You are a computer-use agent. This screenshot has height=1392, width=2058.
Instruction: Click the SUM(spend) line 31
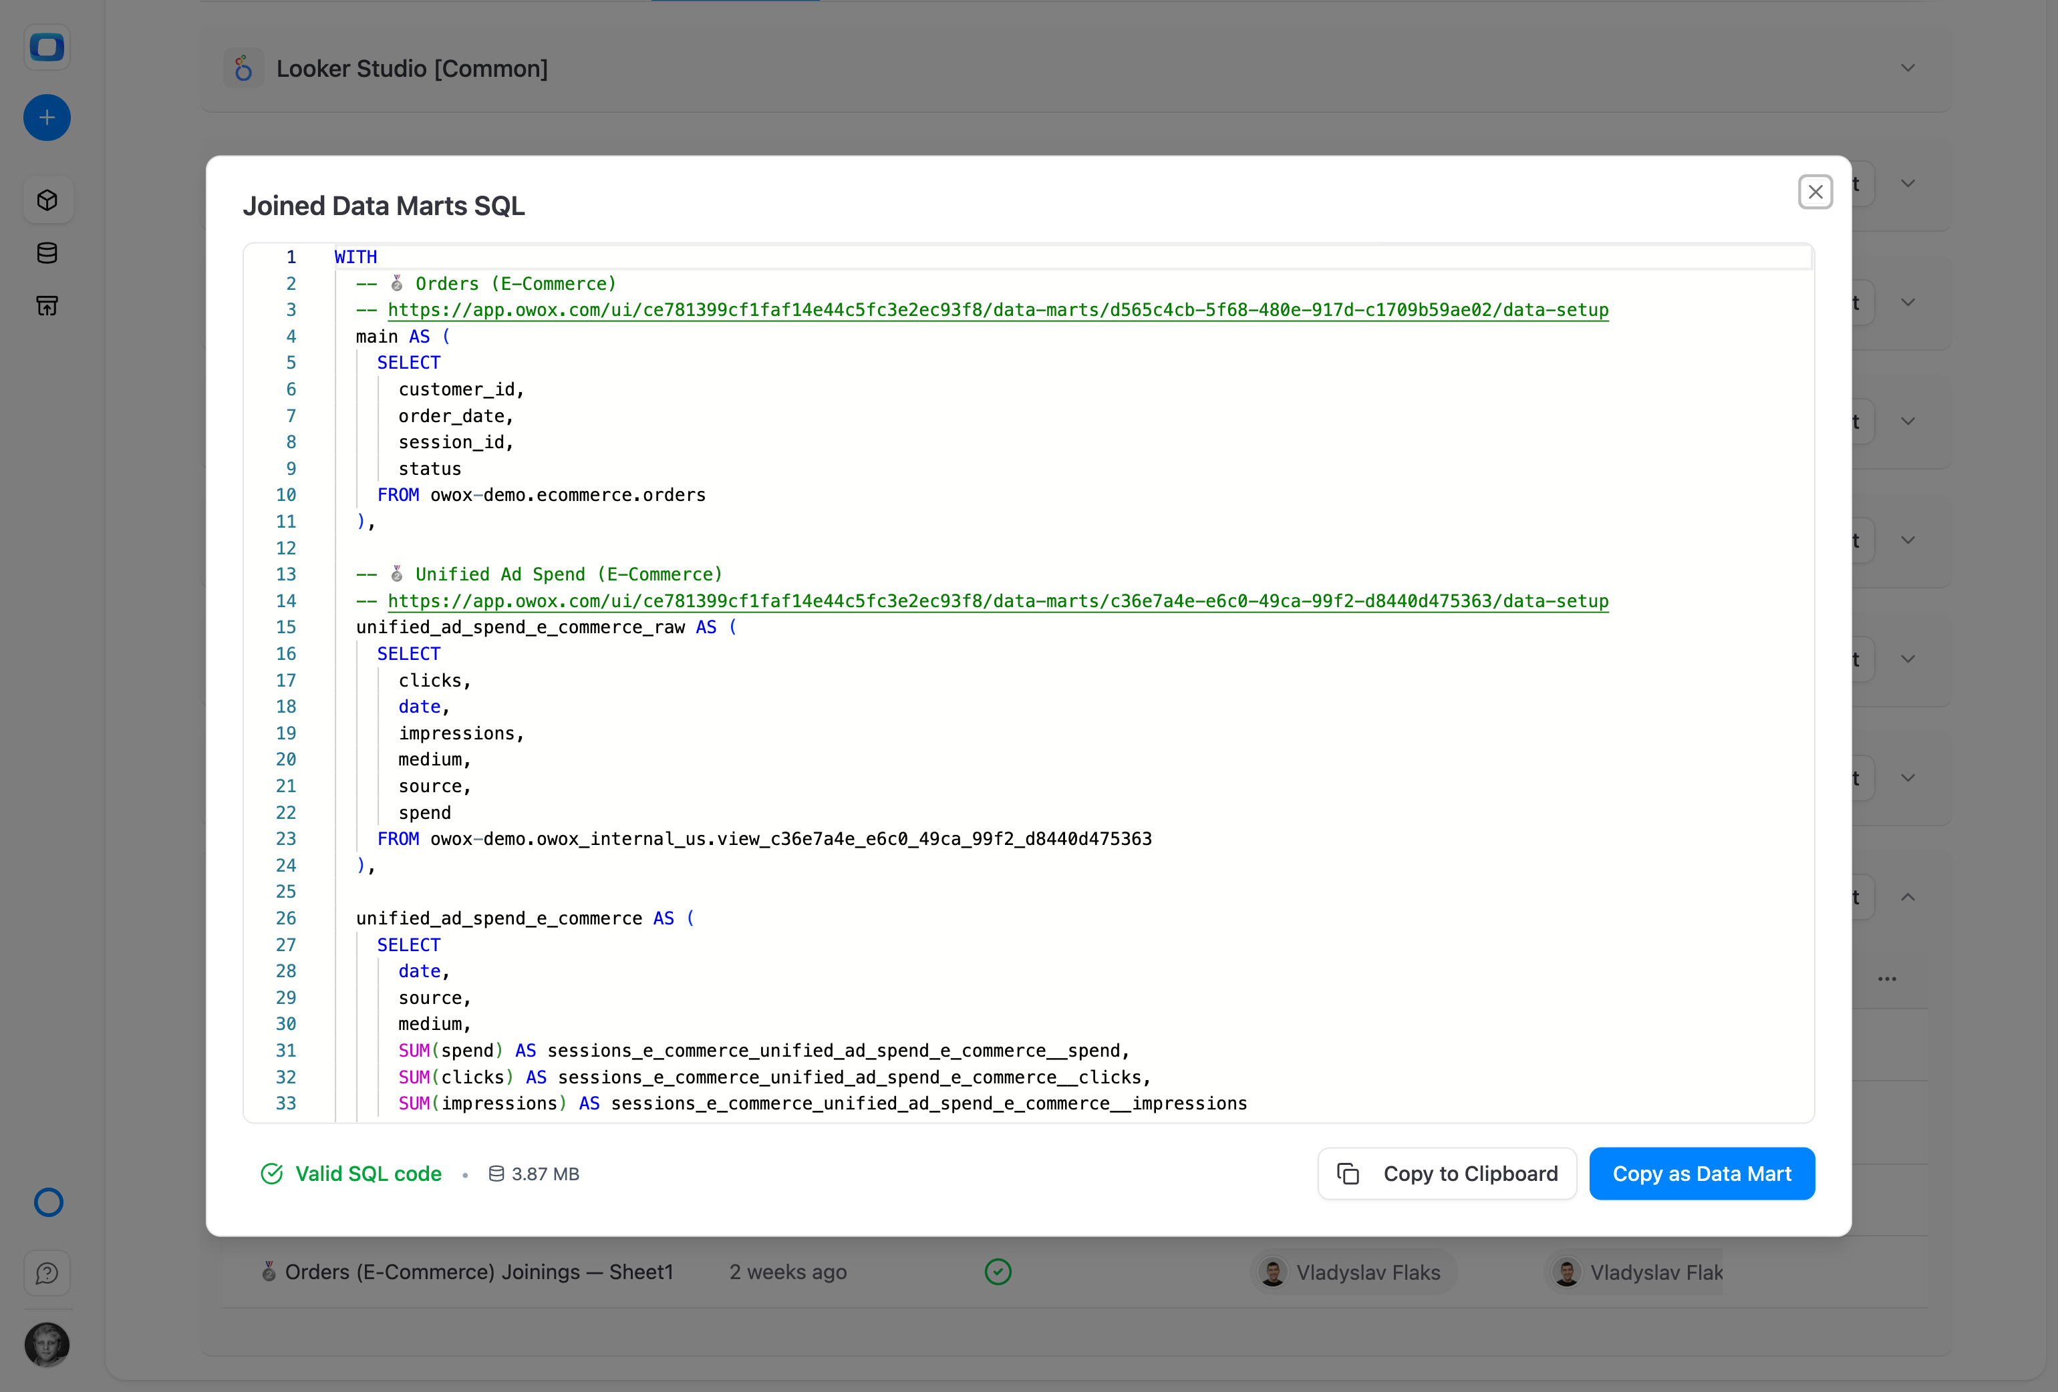pos(764,1050)
